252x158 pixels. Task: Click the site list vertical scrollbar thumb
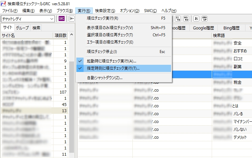[72, 107]
